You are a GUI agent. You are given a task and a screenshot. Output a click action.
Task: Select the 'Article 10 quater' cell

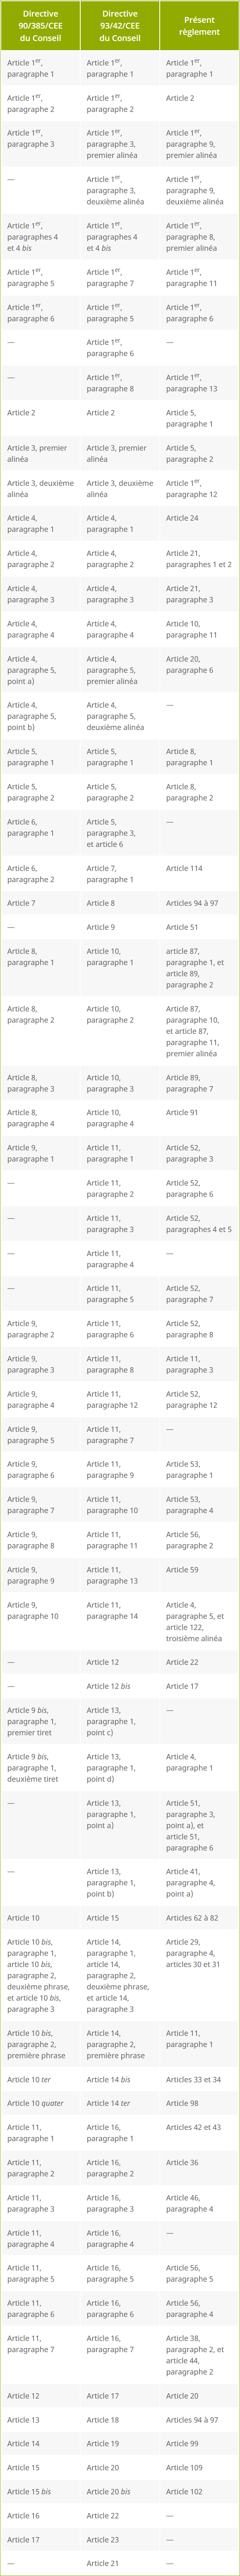[x=40, y=2103]
